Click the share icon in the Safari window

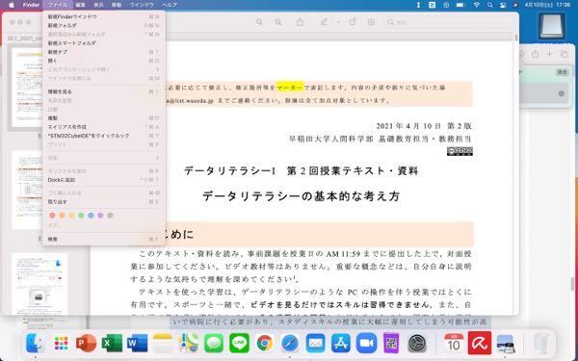pyautogui.click(x=535, y=54)
